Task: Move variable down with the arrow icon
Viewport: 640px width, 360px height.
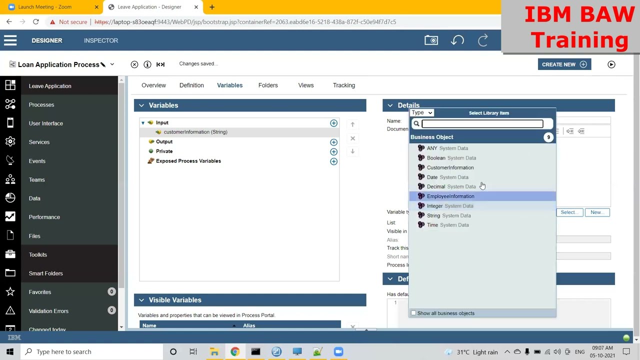Action: pos(352,151)
